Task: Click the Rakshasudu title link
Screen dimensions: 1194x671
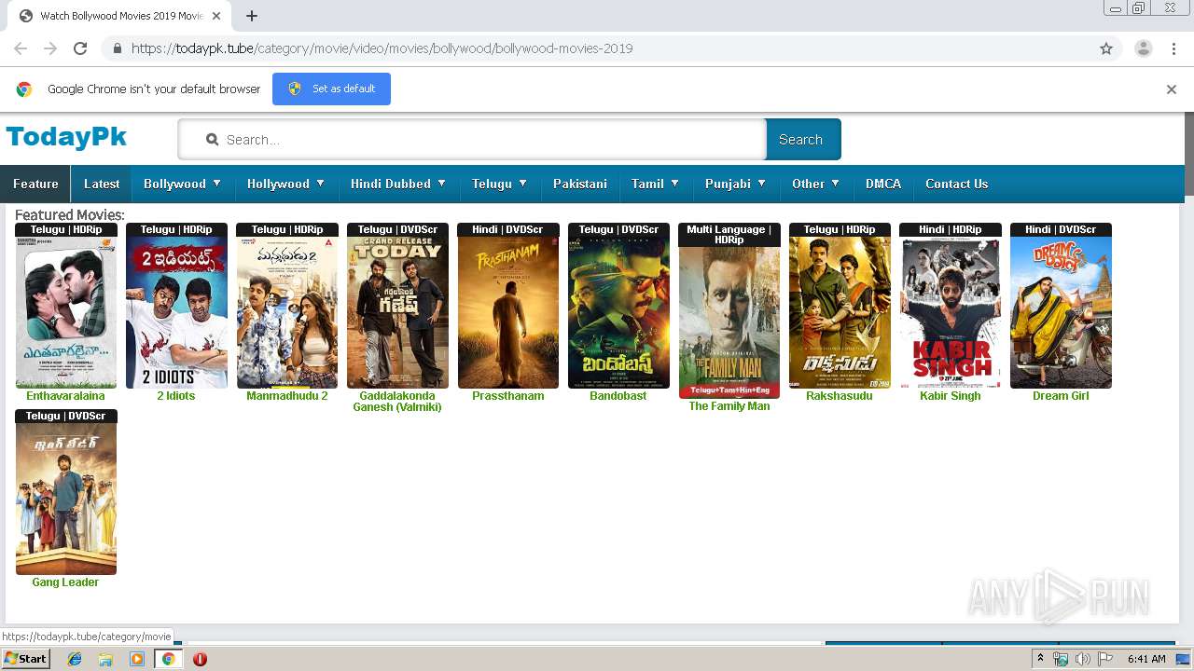Action: (840, 396)
